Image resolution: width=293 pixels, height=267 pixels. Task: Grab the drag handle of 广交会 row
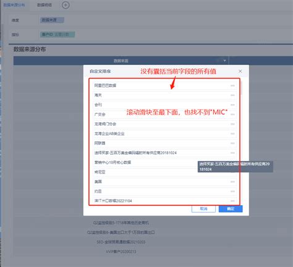(232, 115)
